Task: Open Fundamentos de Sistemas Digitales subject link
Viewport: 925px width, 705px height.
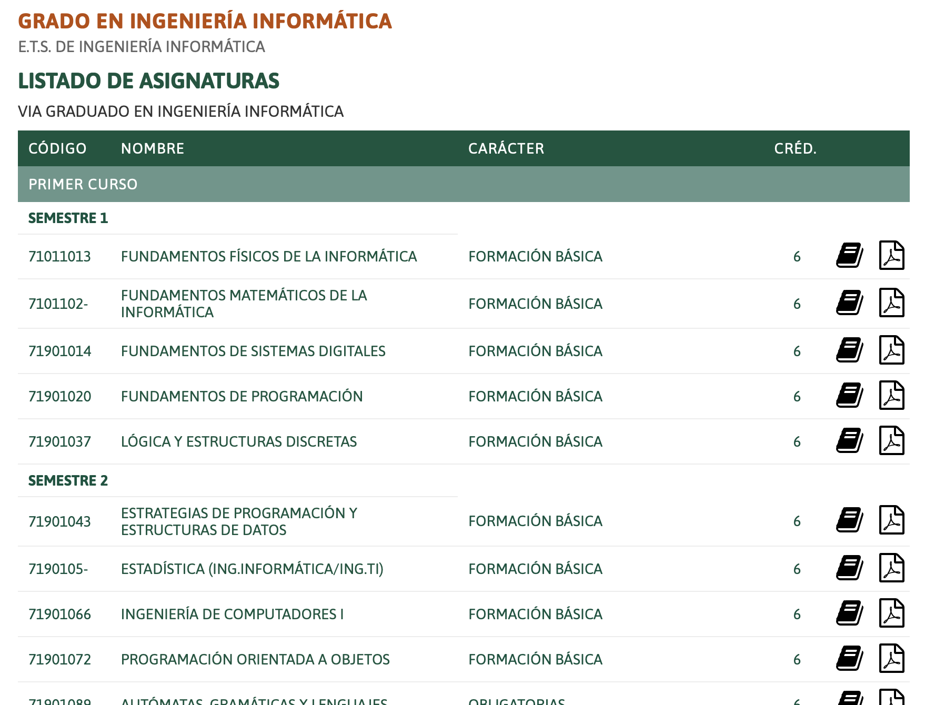Action: pos(253,351)
